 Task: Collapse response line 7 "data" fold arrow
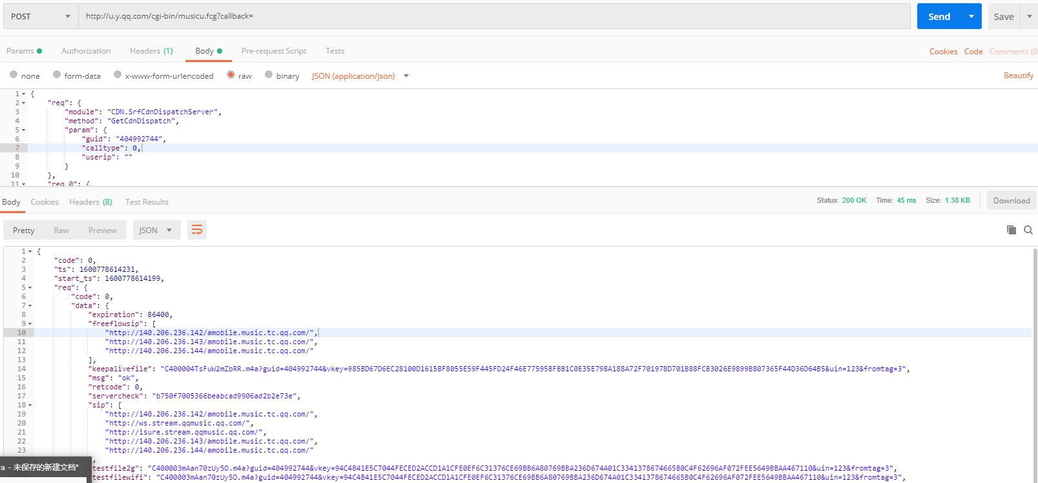pos(30,305)
